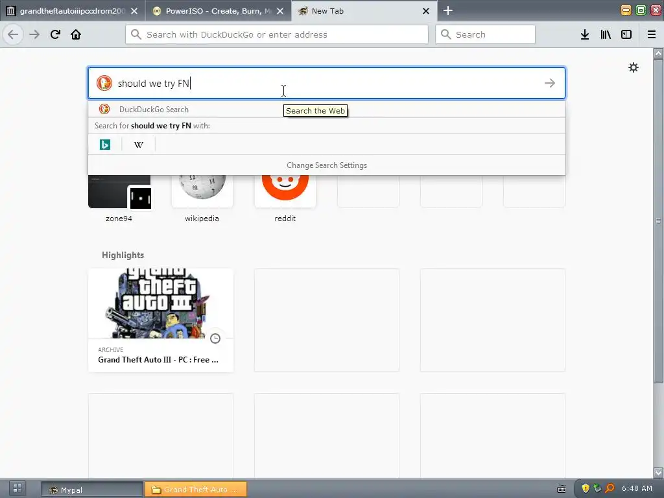Search with Bing engine icon
The height and width of the screenshot is (498, 664).
(105, 145)
